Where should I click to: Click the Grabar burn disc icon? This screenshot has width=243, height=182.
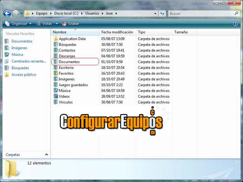tap(64, 24)
